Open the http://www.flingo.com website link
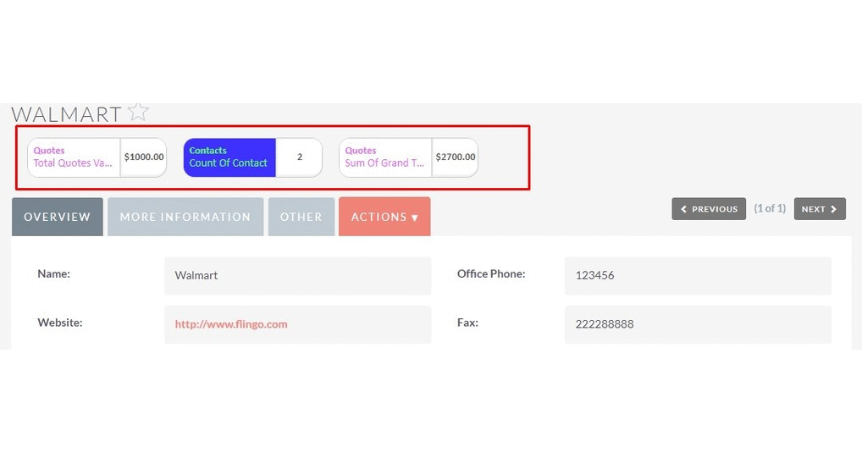 pos(231,324)
